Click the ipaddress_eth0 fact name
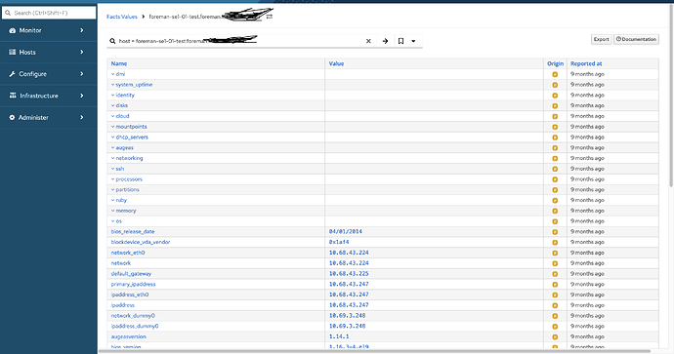This screenshot has height=354, width=674. (x=129, y=295)
